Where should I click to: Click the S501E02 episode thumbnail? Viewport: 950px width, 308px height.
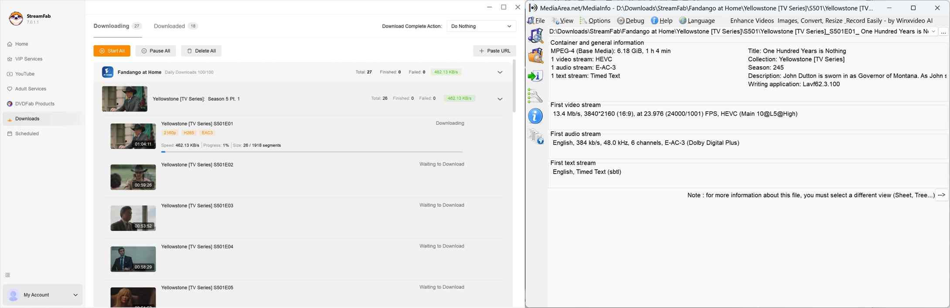pos(133,177)
